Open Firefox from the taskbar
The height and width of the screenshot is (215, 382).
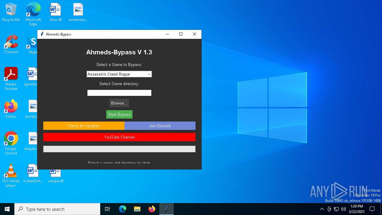point(152,209)
